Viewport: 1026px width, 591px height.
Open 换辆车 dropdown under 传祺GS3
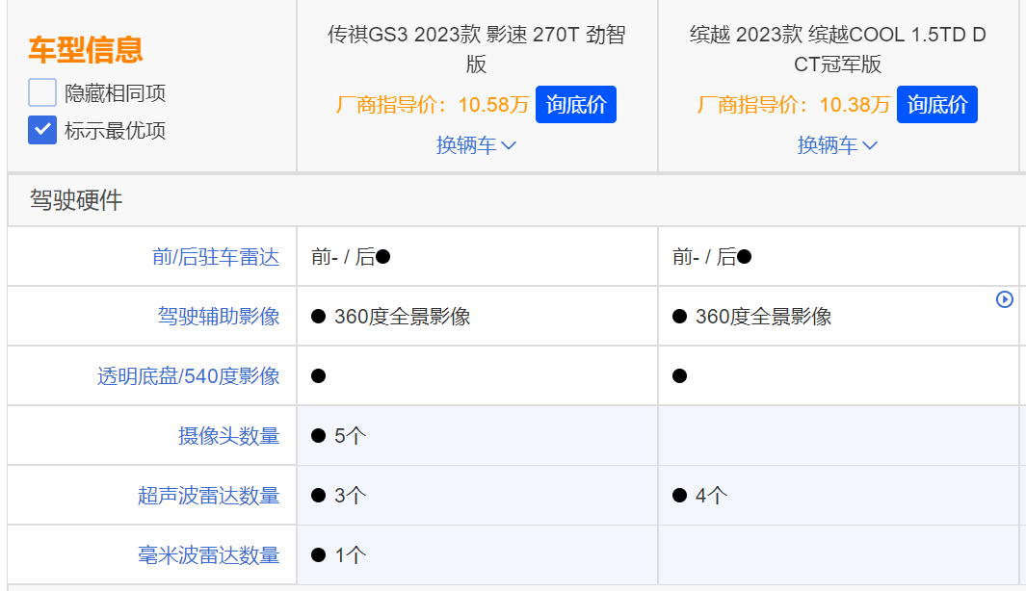pyautogui.click(x=476, y=145)
